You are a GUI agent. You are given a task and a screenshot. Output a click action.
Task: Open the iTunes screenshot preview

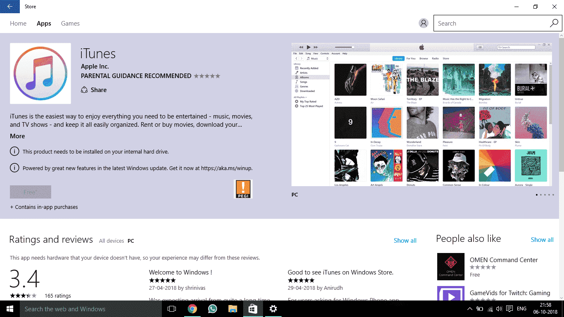(x=422, y=114)
